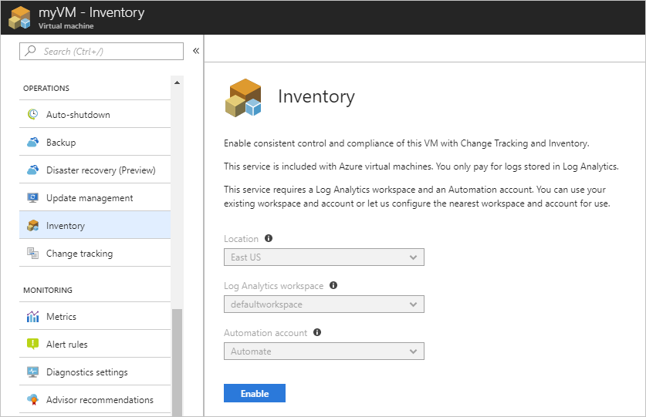Click the Advisor recommendations icon
The width and height of the screenshot is (646, 417).
coord(32,399)
